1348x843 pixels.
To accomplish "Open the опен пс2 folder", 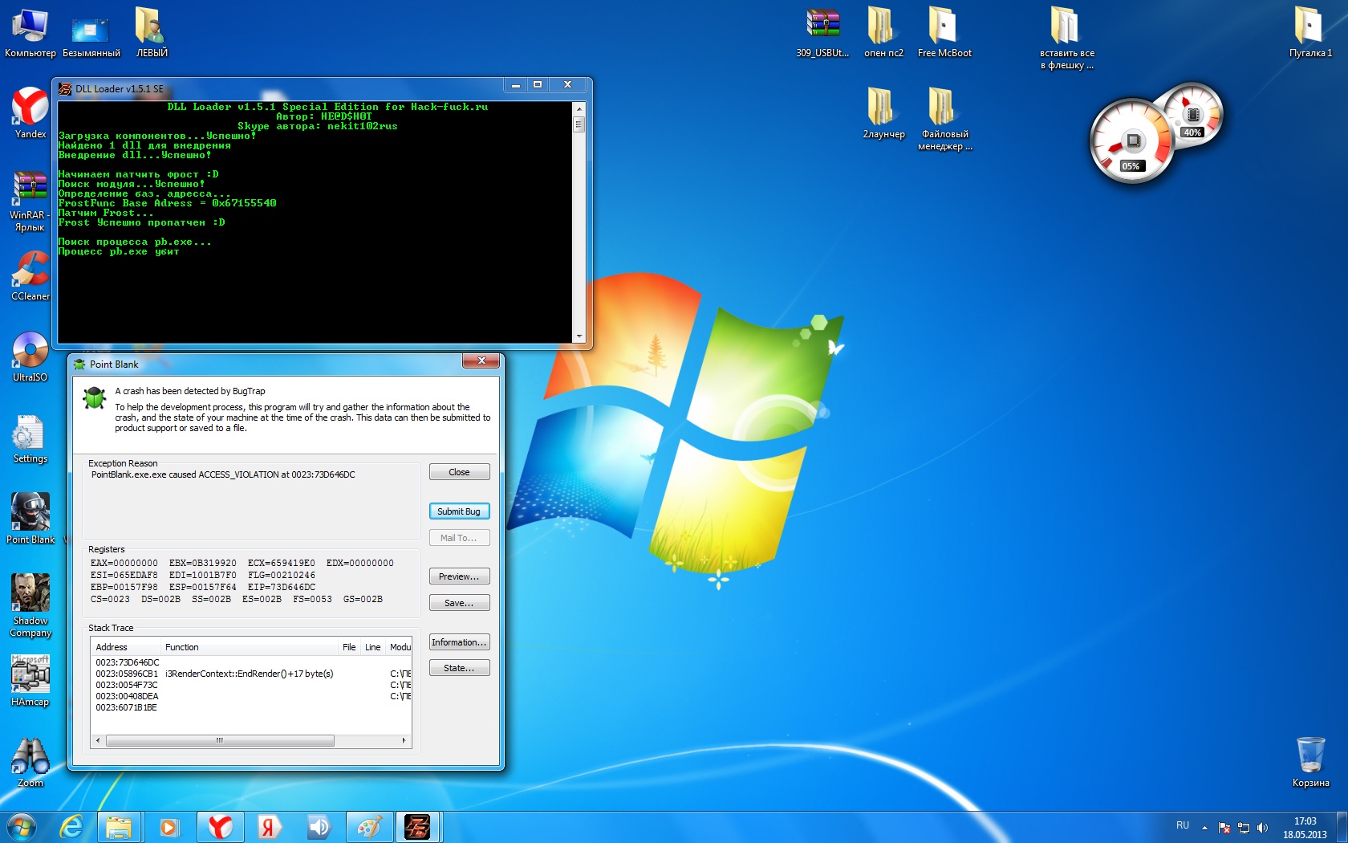I will point(883,32).
